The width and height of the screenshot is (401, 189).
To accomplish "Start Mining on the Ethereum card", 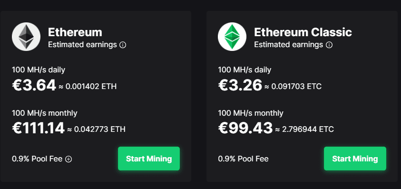I will 149,159.
